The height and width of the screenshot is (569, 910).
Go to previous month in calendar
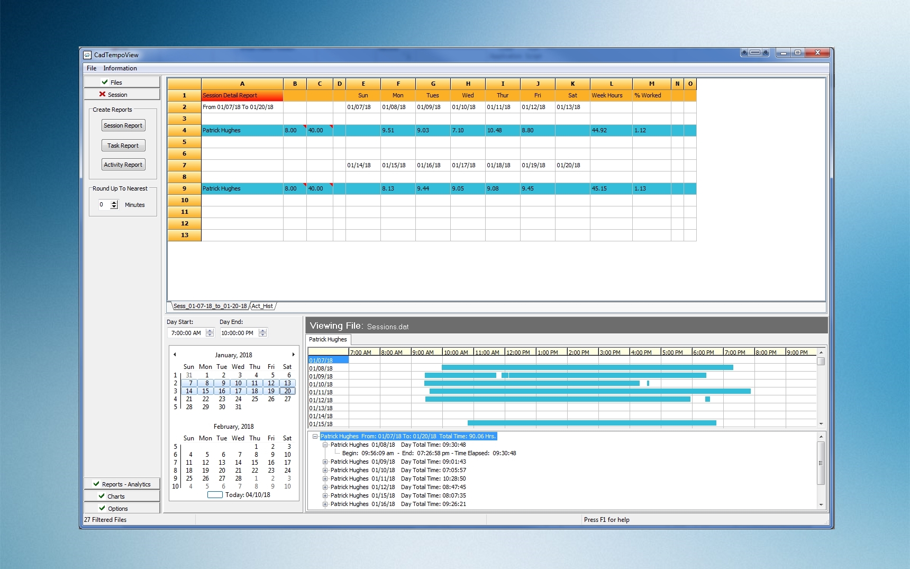coord(175,355)
